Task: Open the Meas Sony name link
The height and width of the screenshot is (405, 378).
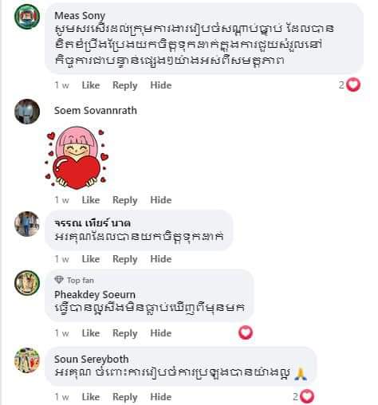Action: (x=80, y=16)
